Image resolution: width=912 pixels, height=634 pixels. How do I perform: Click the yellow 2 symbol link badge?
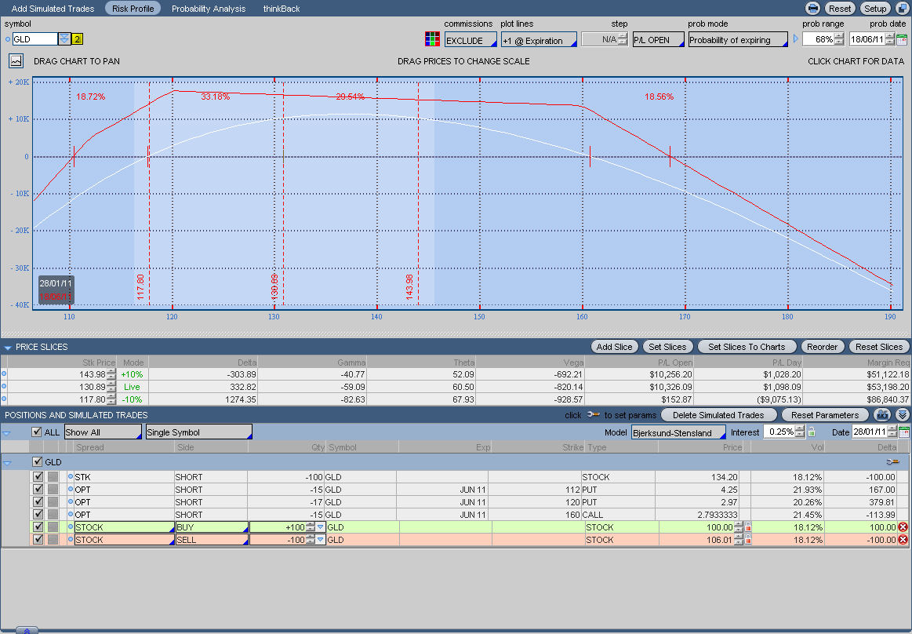click(77, 39)
